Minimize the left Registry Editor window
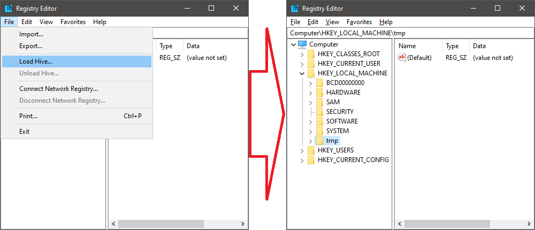This screenshot has width=535, height=230. click(187, 8)
